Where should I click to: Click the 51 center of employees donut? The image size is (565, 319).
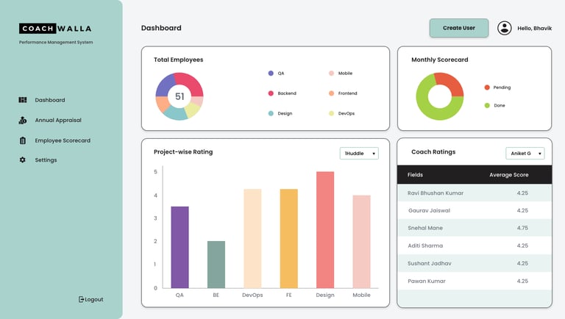click(x=180, y=96)
